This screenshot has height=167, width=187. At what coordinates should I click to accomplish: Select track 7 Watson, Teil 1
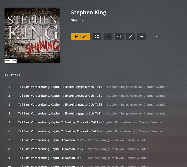tap(96, 140)
